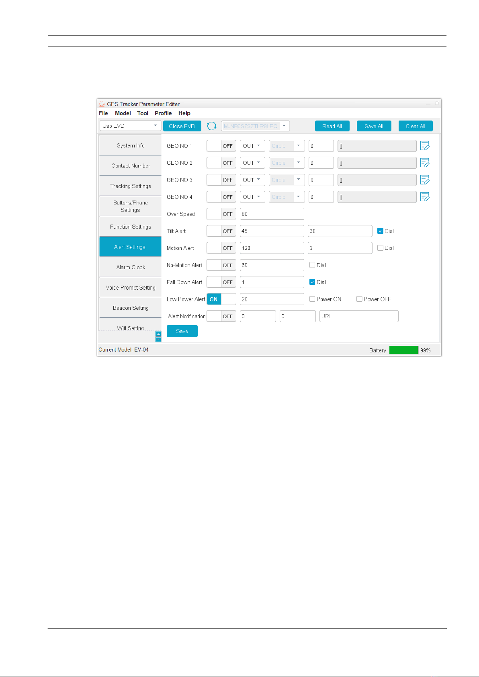Image resolution: width=479 pixels, height=677 pixels.
Task: Click the Over Speed value field showing 80
Action: click(272, 214)
